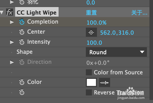This screenshot has height=103, width=153.
Task: Check the Reverse Transition checkbox
Action: [x=89, y=92]
